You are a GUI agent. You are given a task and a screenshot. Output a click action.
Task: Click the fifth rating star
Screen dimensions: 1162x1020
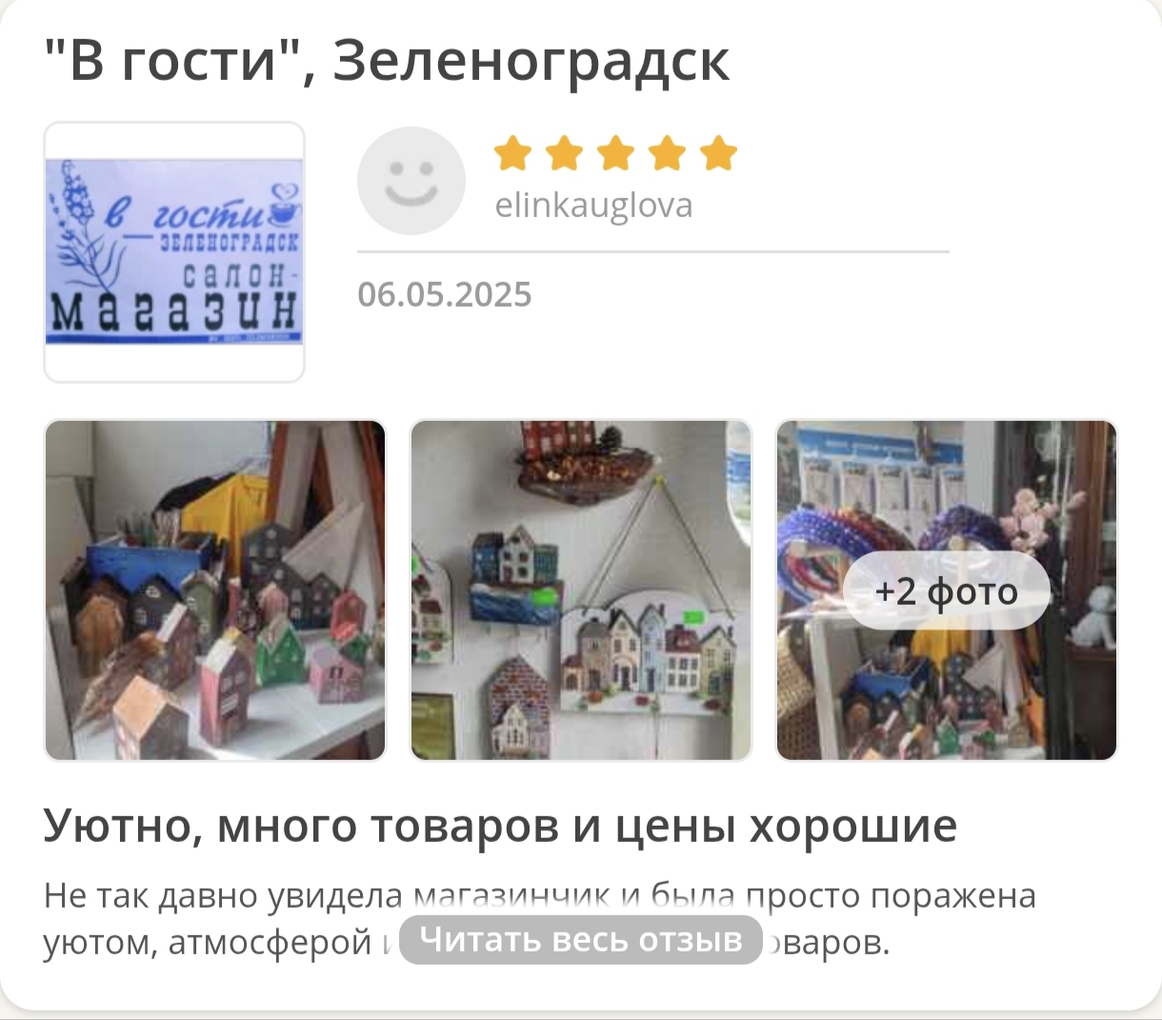718,153
